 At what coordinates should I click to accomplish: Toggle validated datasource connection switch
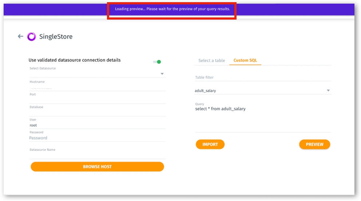(x=157, y=62)
